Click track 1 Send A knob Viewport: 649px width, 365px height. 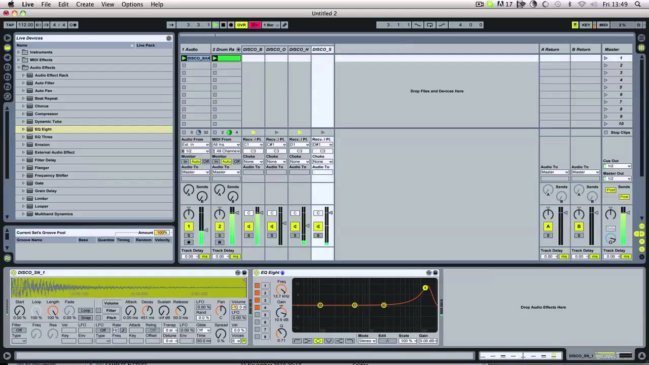(x=189, y=190)
